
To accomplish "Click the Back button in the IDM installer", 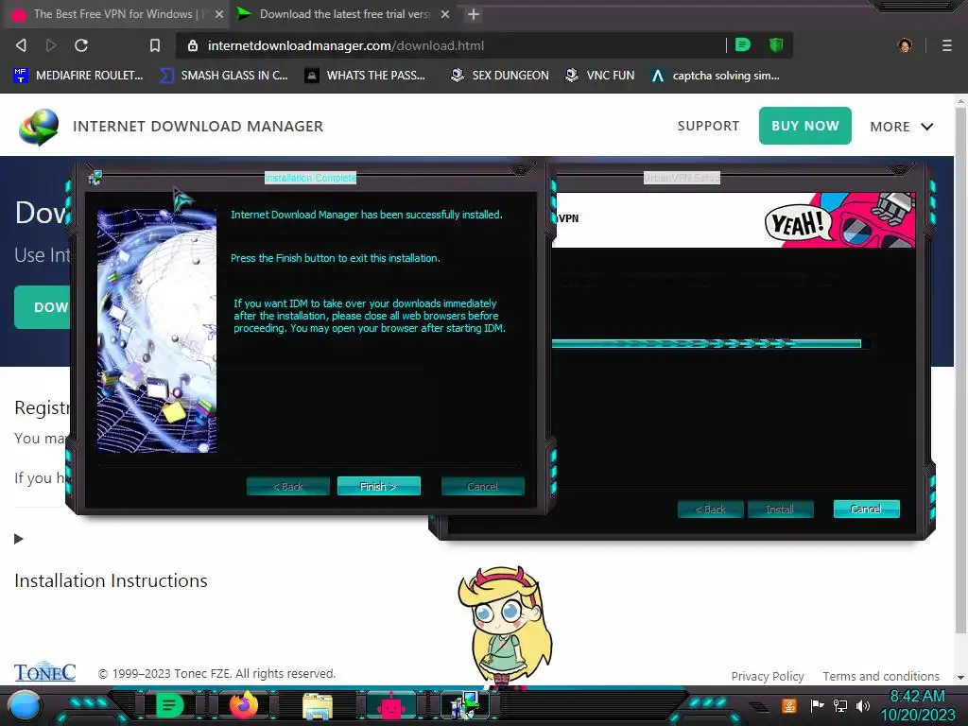I will coord(287,487).
